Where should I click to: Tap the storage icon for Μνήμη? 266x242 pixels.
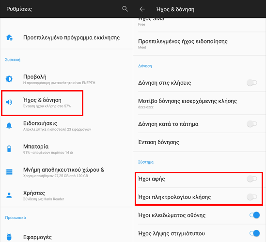pos(9,172)
